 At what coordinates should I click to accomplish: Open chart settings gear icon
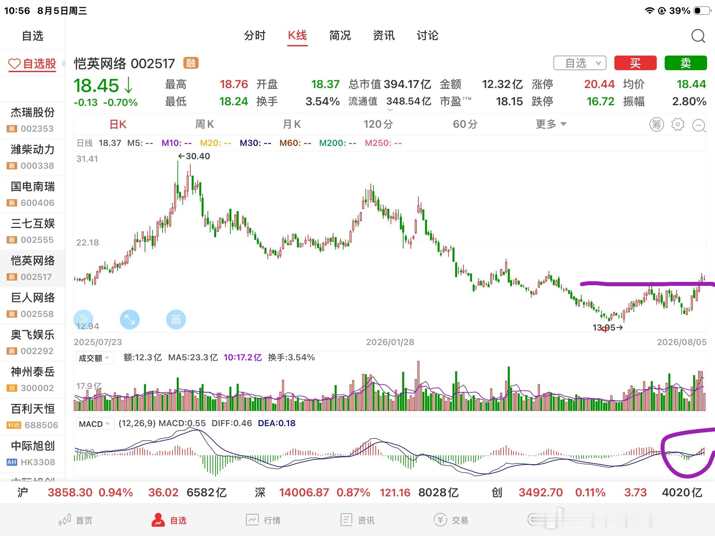pos(678,124)
